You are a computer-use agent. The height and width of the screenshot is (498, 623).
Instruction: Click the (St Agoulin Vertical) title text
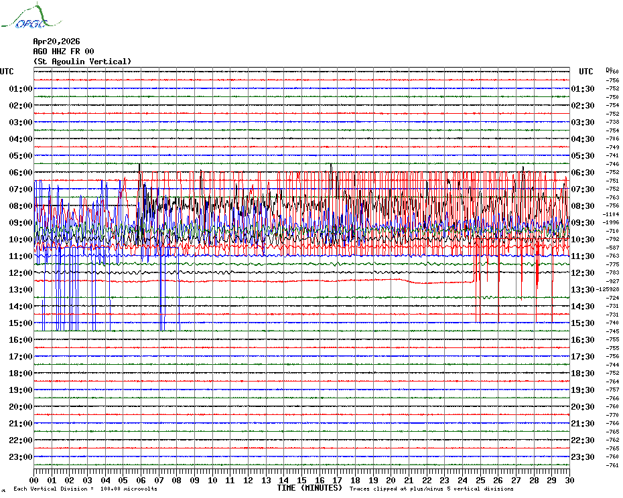click(82, 62)
